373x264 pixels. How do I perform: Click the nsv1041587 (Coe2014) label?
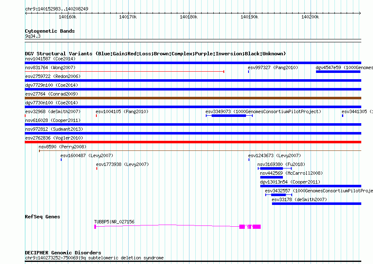[50, 59]
